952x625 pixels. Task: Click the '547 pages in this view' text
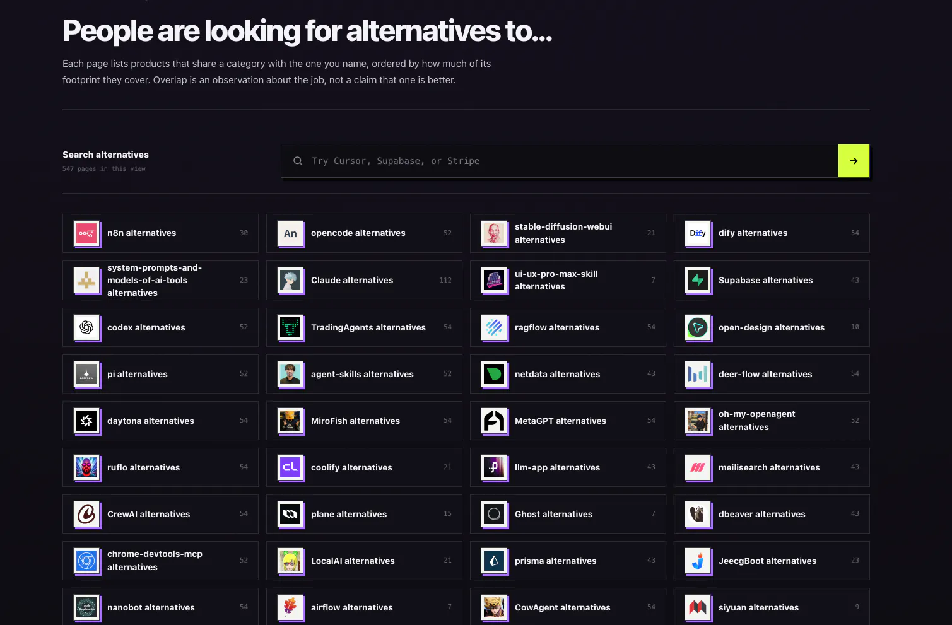point(104,169)
